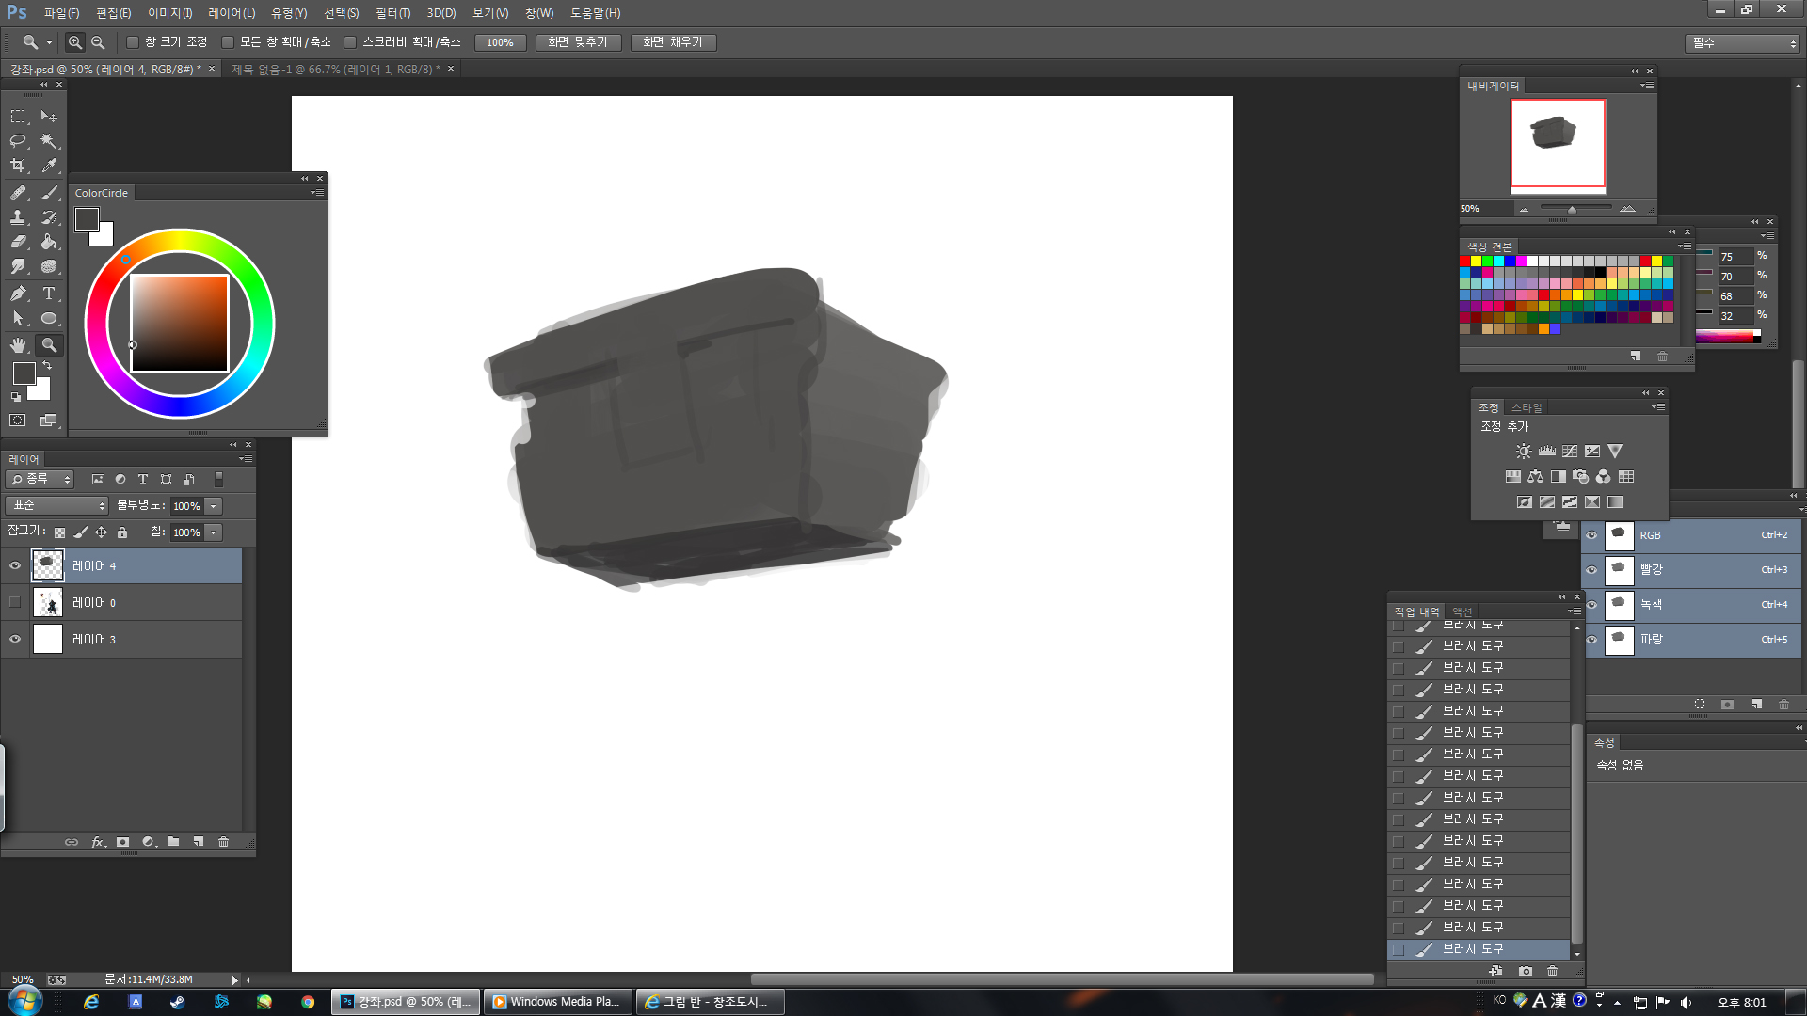Switch to 스타일 panel tab
This screenshot has width=1807, height=1016.
pyautogui.click(x=1526, y=408)
